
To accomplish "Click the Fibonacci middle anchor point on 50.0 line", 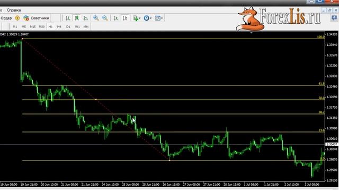I will click(x=96, y=99).
